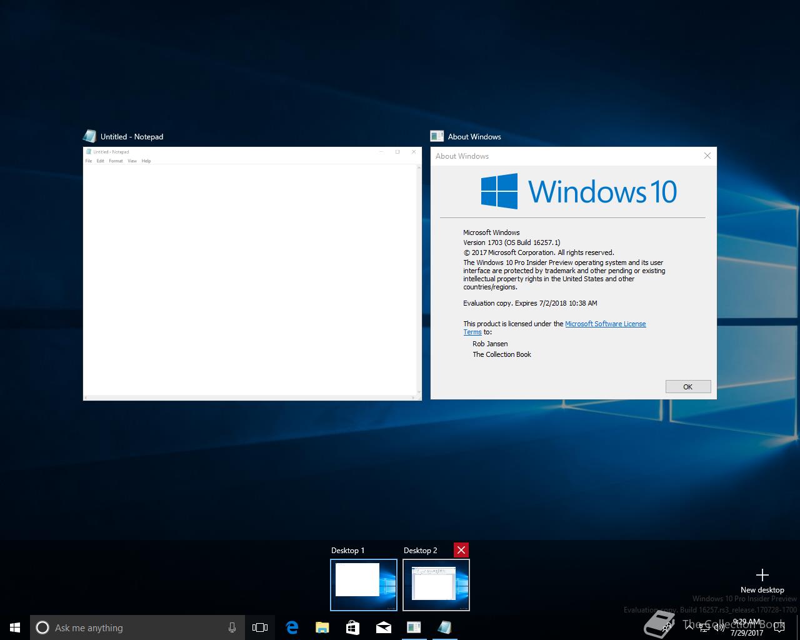The height and width of the screenshot is (640, 800).
Task: Focus the Ask me anything search box
Action: [x=137, y=627]
